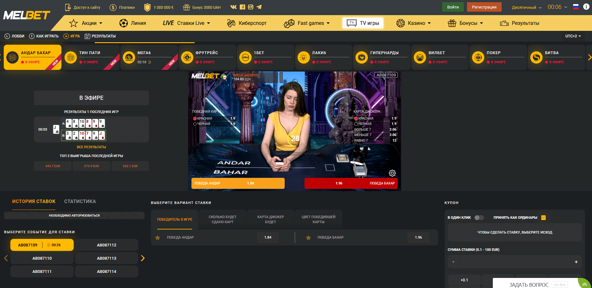Toggle the one-click bet switch
Screen dimensions: 592x288
479,217
